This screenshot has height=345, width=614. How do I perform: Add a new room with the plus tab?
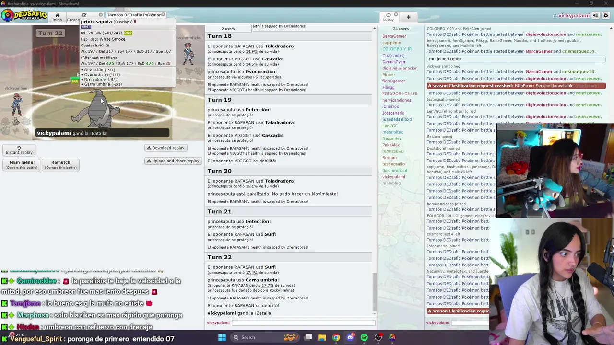click(409, 17)
